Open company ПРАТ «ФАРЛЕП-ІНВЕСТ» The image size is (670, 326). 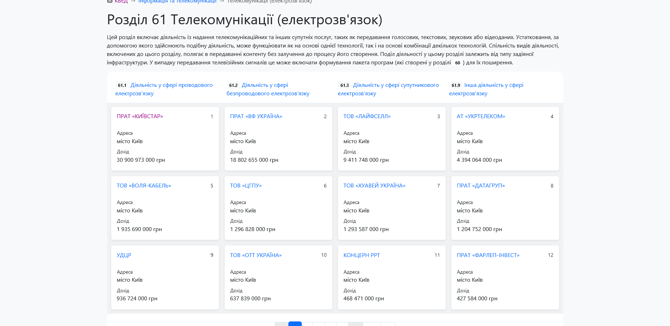(x=488, y=255)
